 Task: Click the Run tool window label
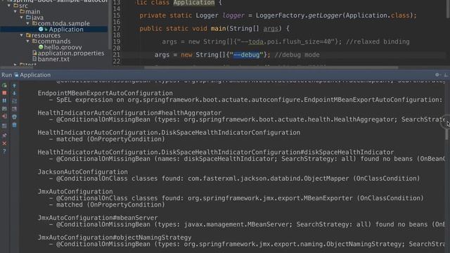click(x=6, y=75)
